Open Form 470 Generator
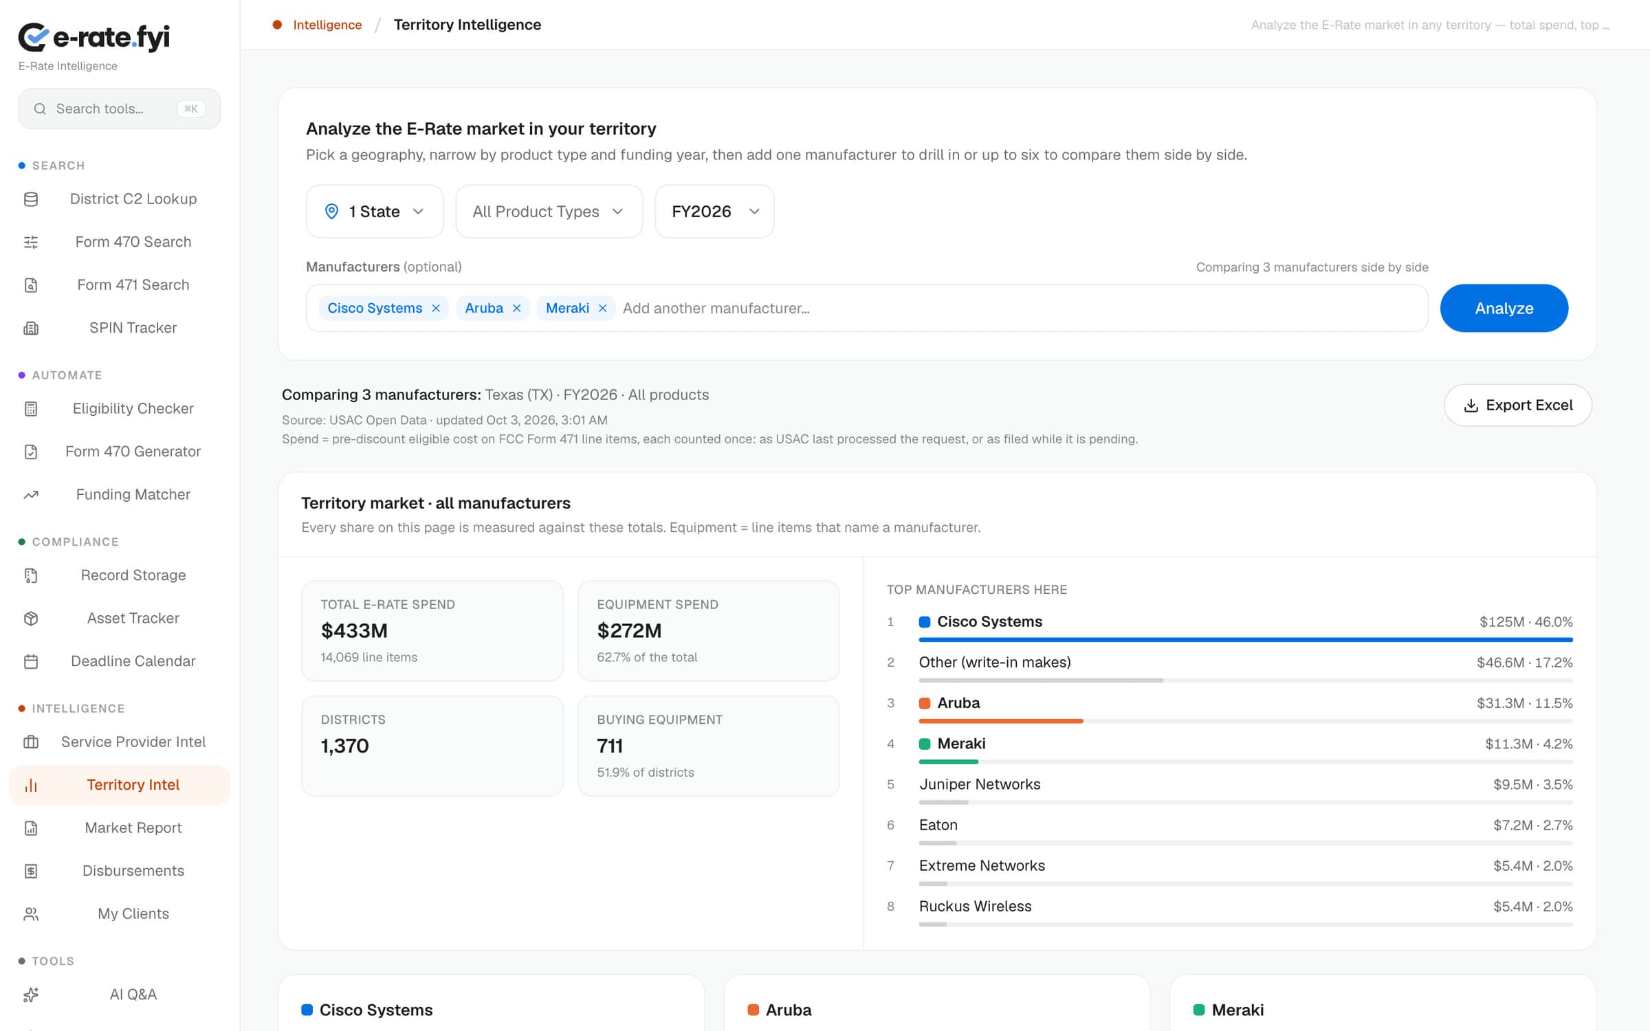 [x=120, y=452]
